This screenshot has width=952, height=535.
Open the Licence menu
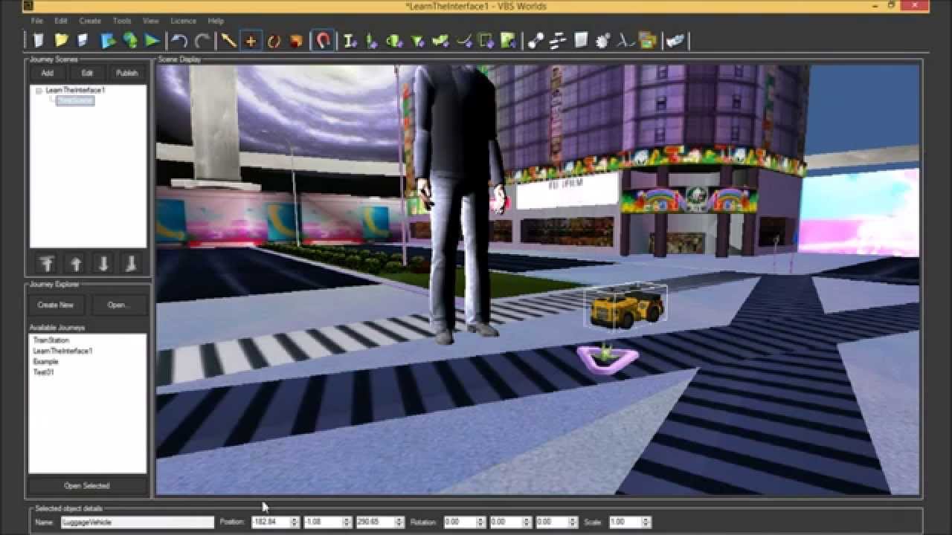pyautogui.click(x=184, y=21)
